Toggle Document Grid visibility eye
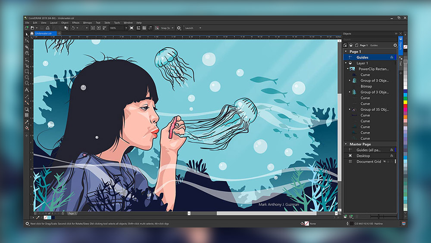This screenshot has width=431, height=243. (384, 162)
